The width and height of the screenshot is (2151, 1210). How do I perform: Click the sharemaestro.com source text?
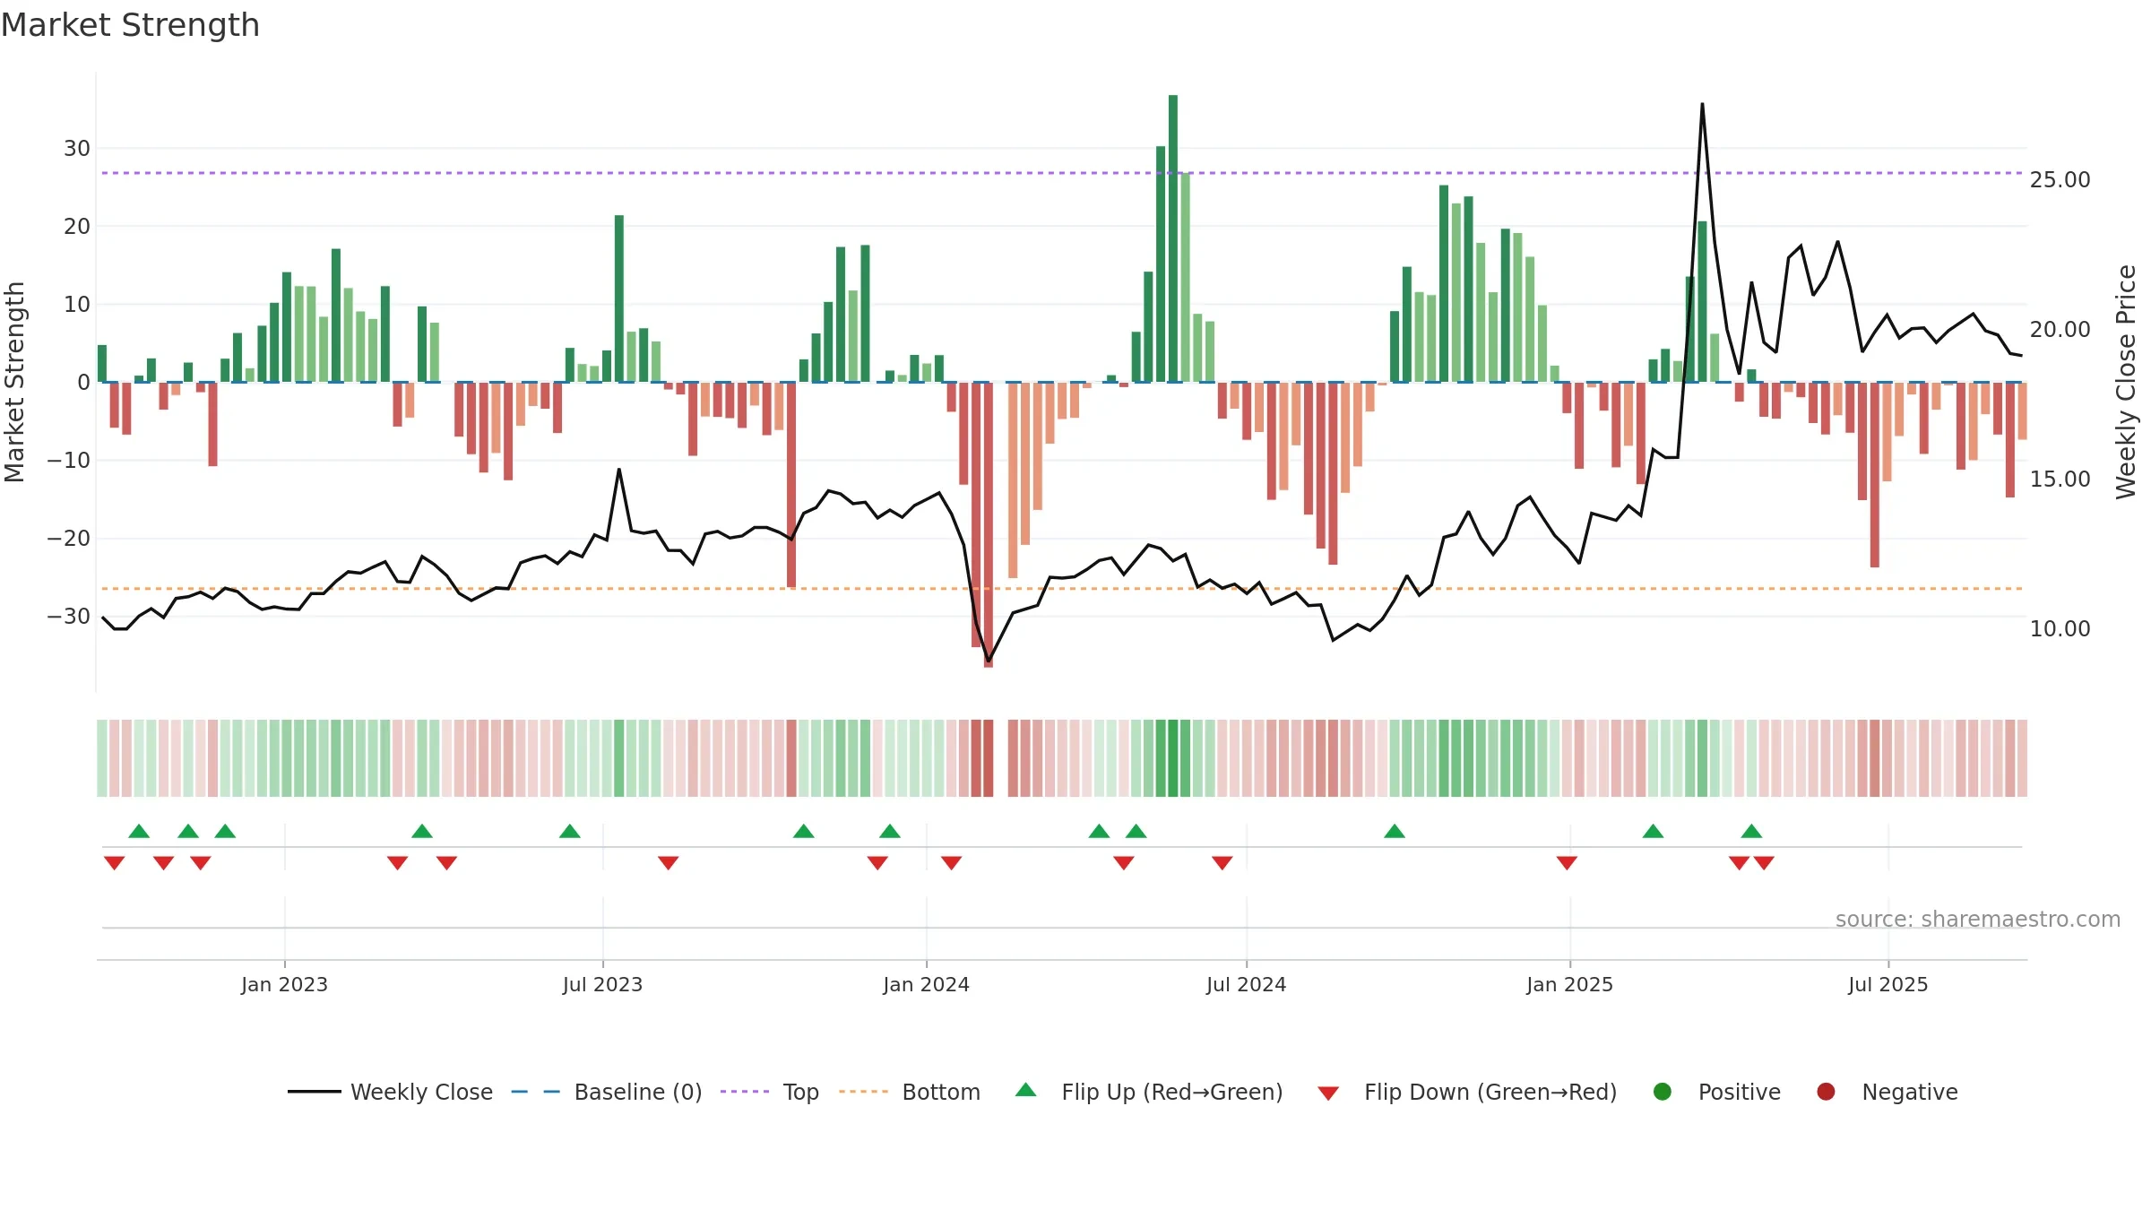pos(1978,920)
